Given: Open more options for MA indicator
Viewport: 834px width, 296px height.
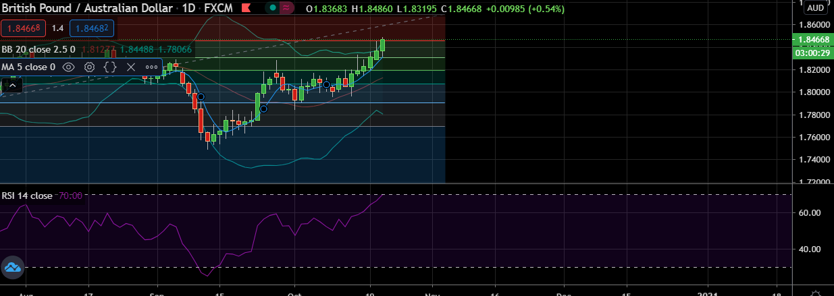Looking at the screenshot, I should (151, 67).
